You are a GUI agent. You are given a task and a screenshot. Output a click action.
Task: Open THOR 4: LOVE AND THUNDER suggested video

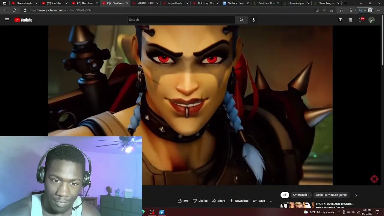coord(334,204)
